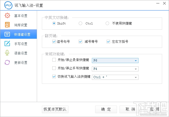Enable the 开始/停止手写快捷键 checkbox
This screenshot has width=169, height=117.
[54, 68]
